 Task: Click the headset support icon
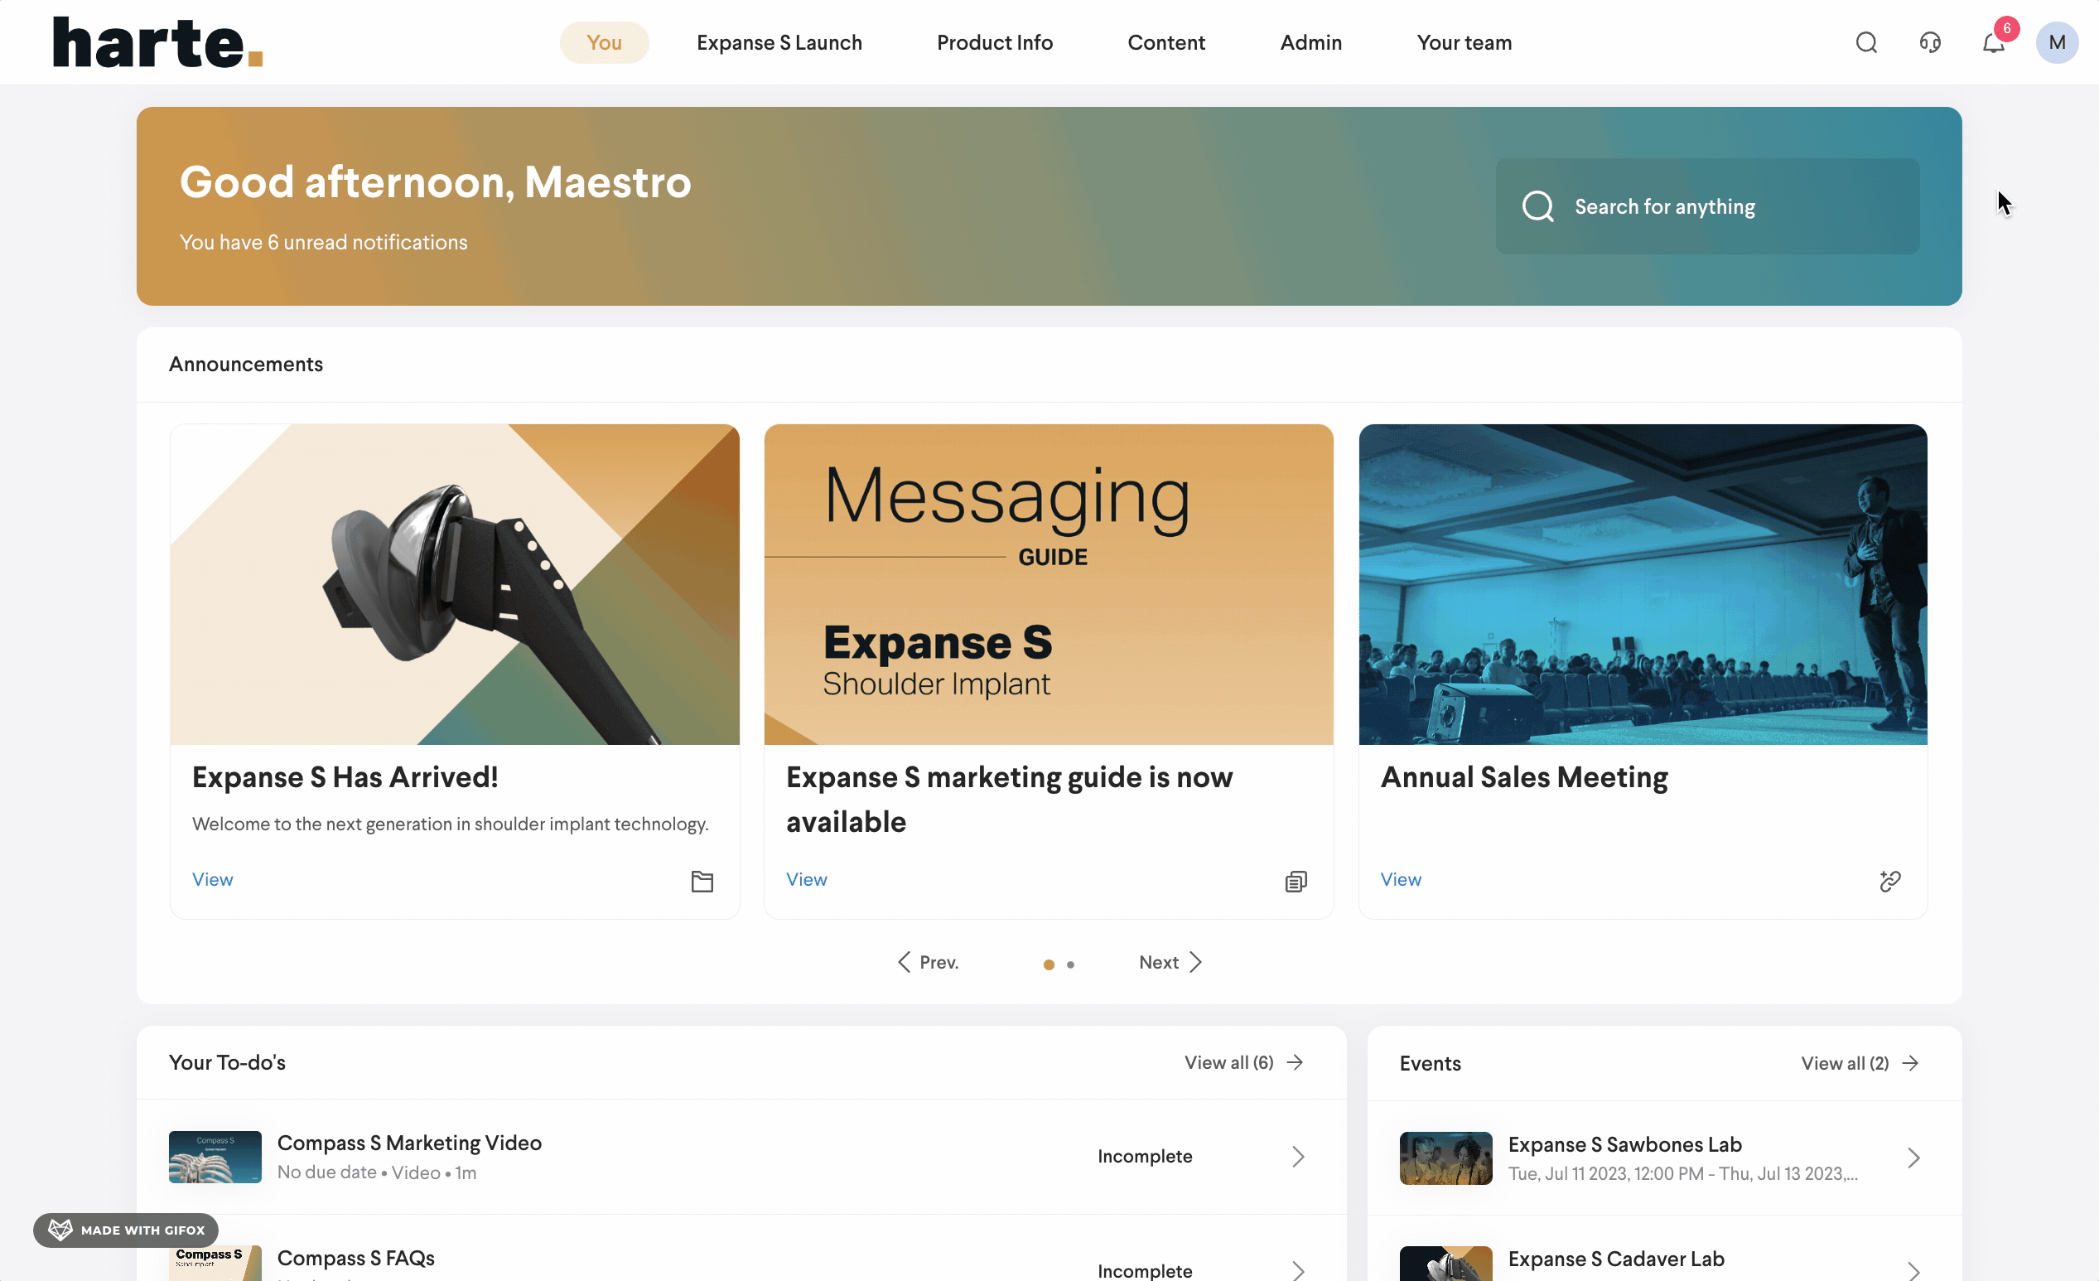click(1929, 41)
